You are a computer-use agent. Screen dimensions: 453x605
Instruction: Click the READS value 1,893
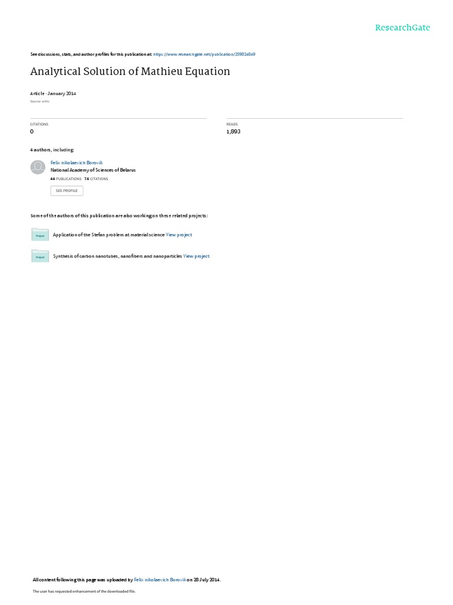234,132
